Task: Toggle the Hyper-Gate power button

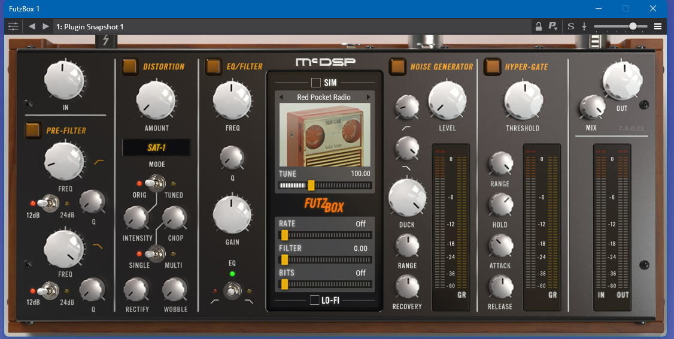Action: tap(492, 66)
